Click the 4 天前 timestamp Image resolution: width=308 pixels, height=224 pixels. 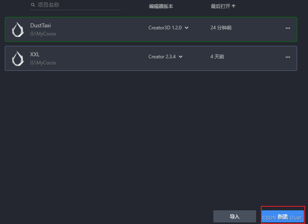(217, 57)
